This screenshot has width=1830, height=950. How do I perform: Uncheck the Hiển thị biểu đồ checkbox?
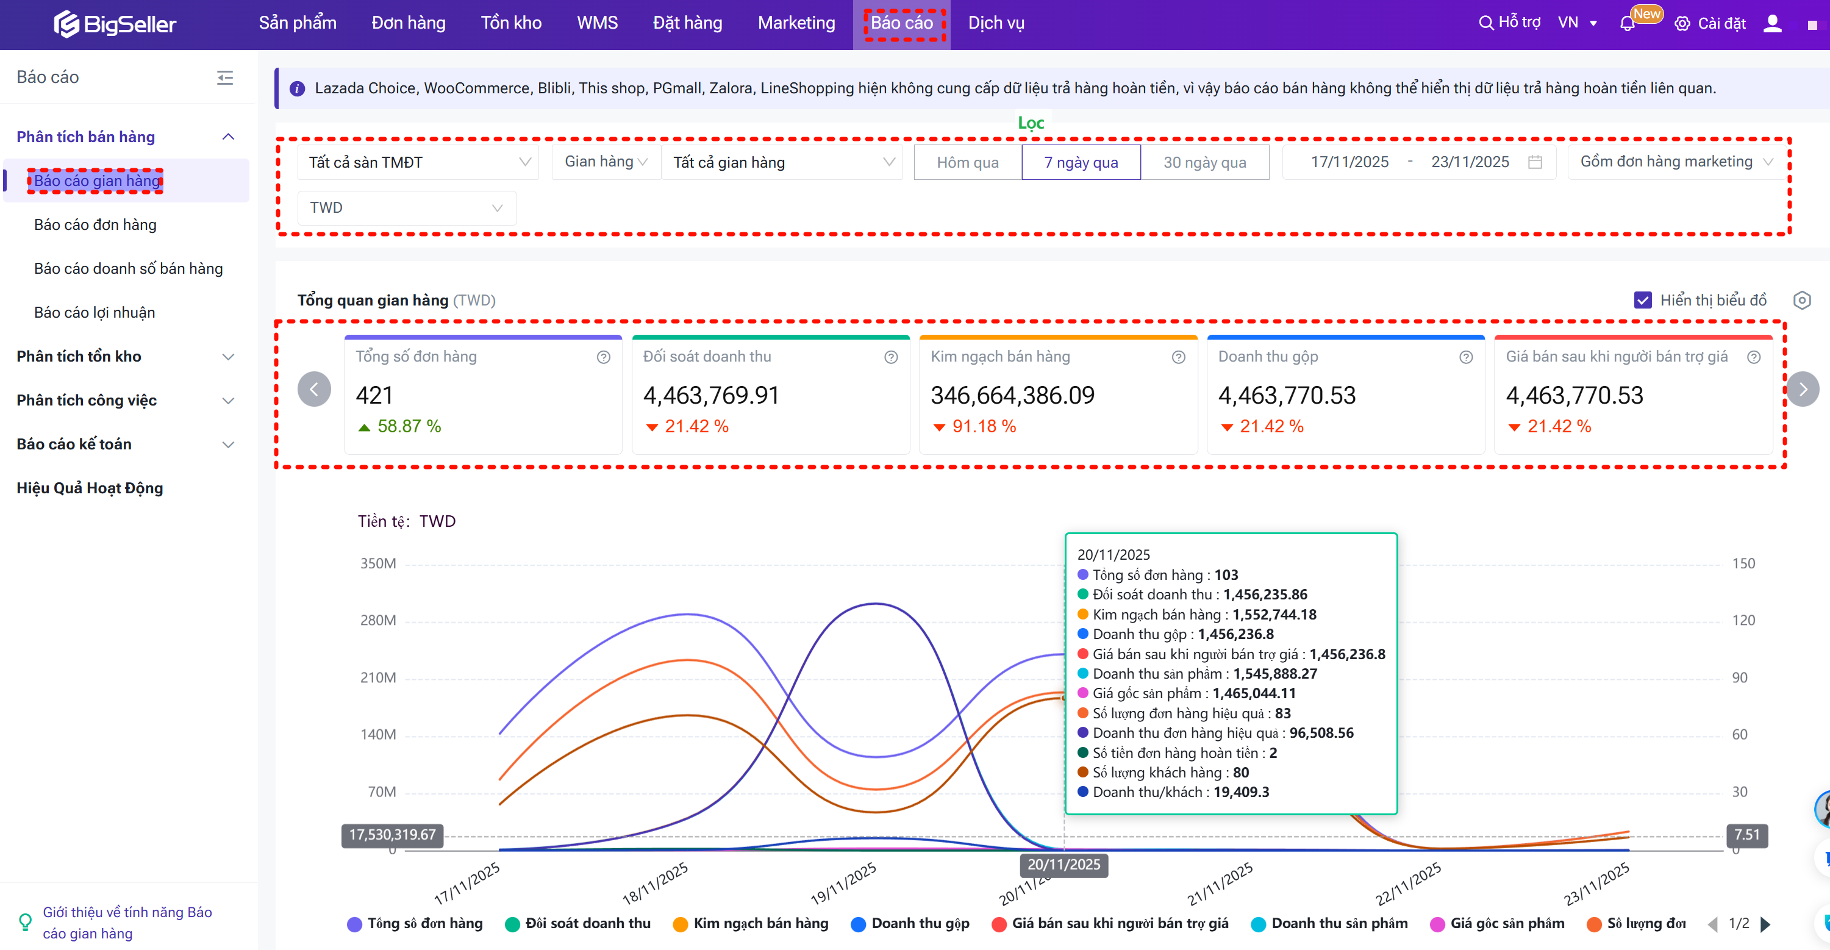pyautogui.click(x=1642, y=300)
